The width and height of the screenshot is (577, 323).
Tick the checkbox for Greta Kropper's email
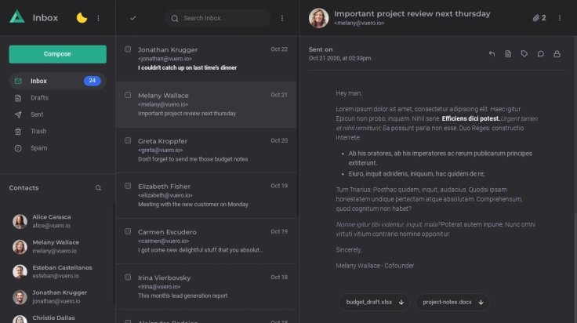coord(128,140)
